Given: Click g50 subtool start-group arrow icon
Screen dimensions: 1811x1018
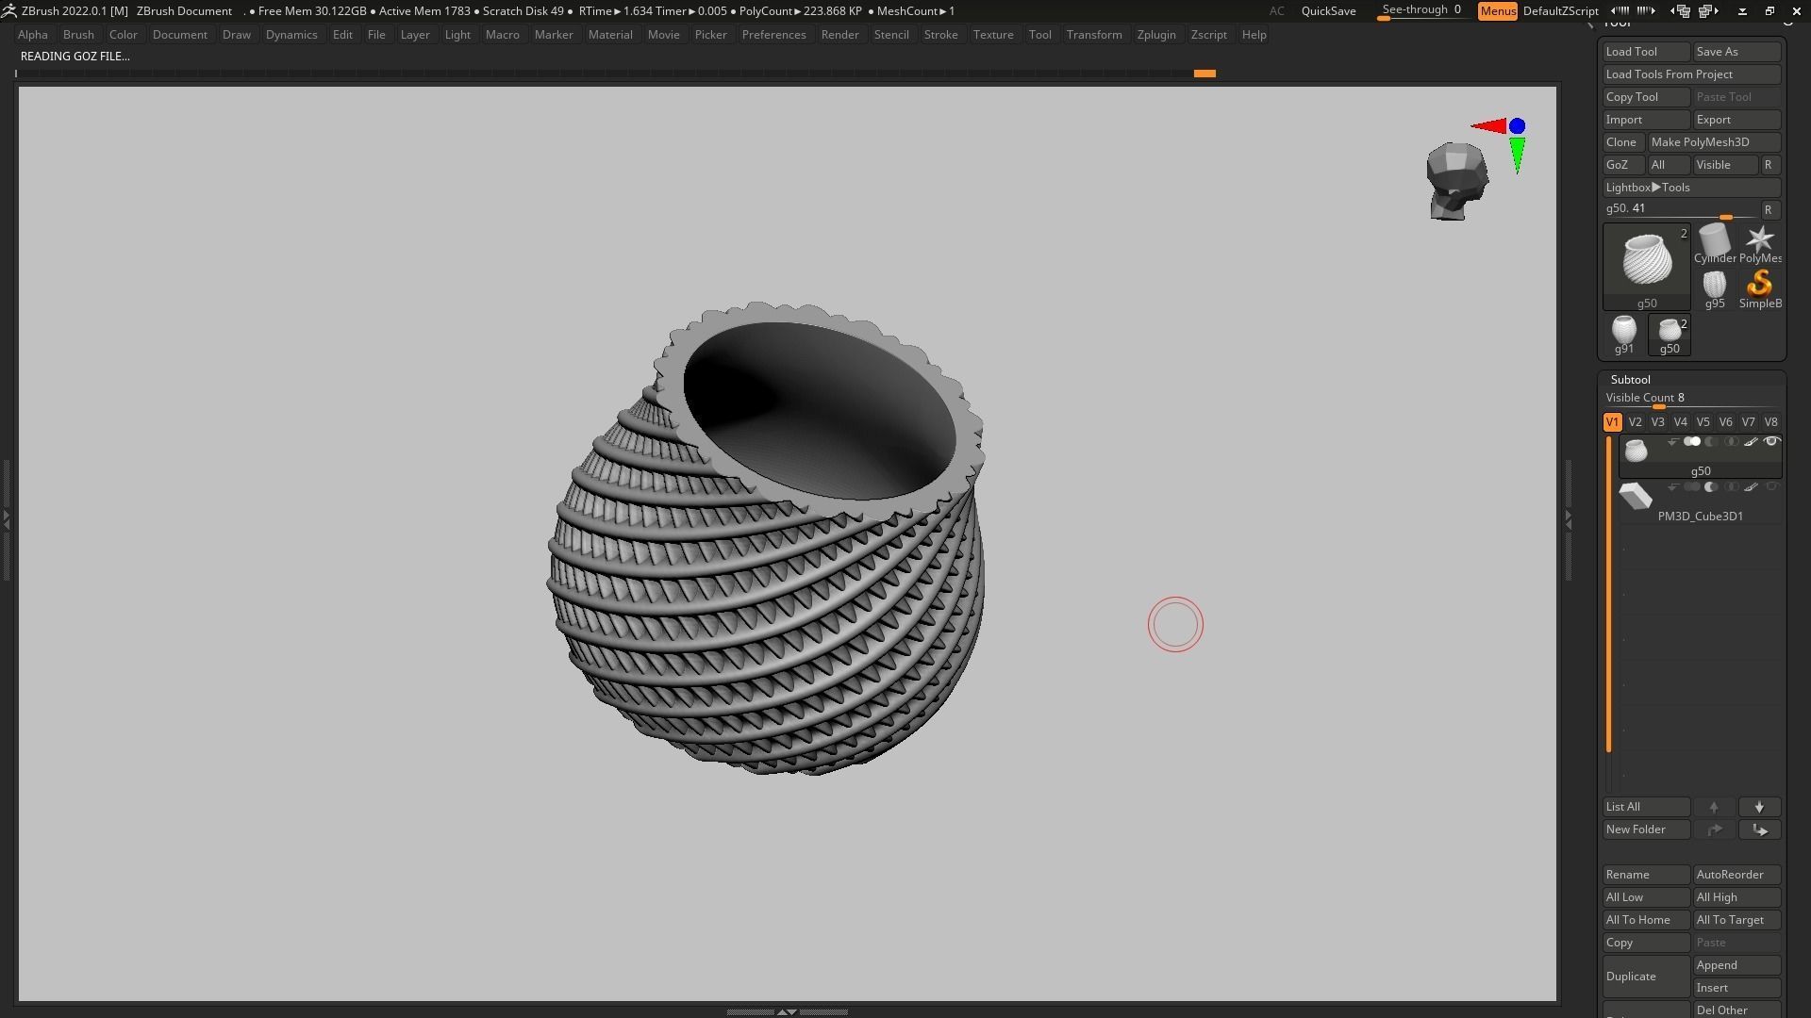Looking at the screenshot, I should (1671, 442).
